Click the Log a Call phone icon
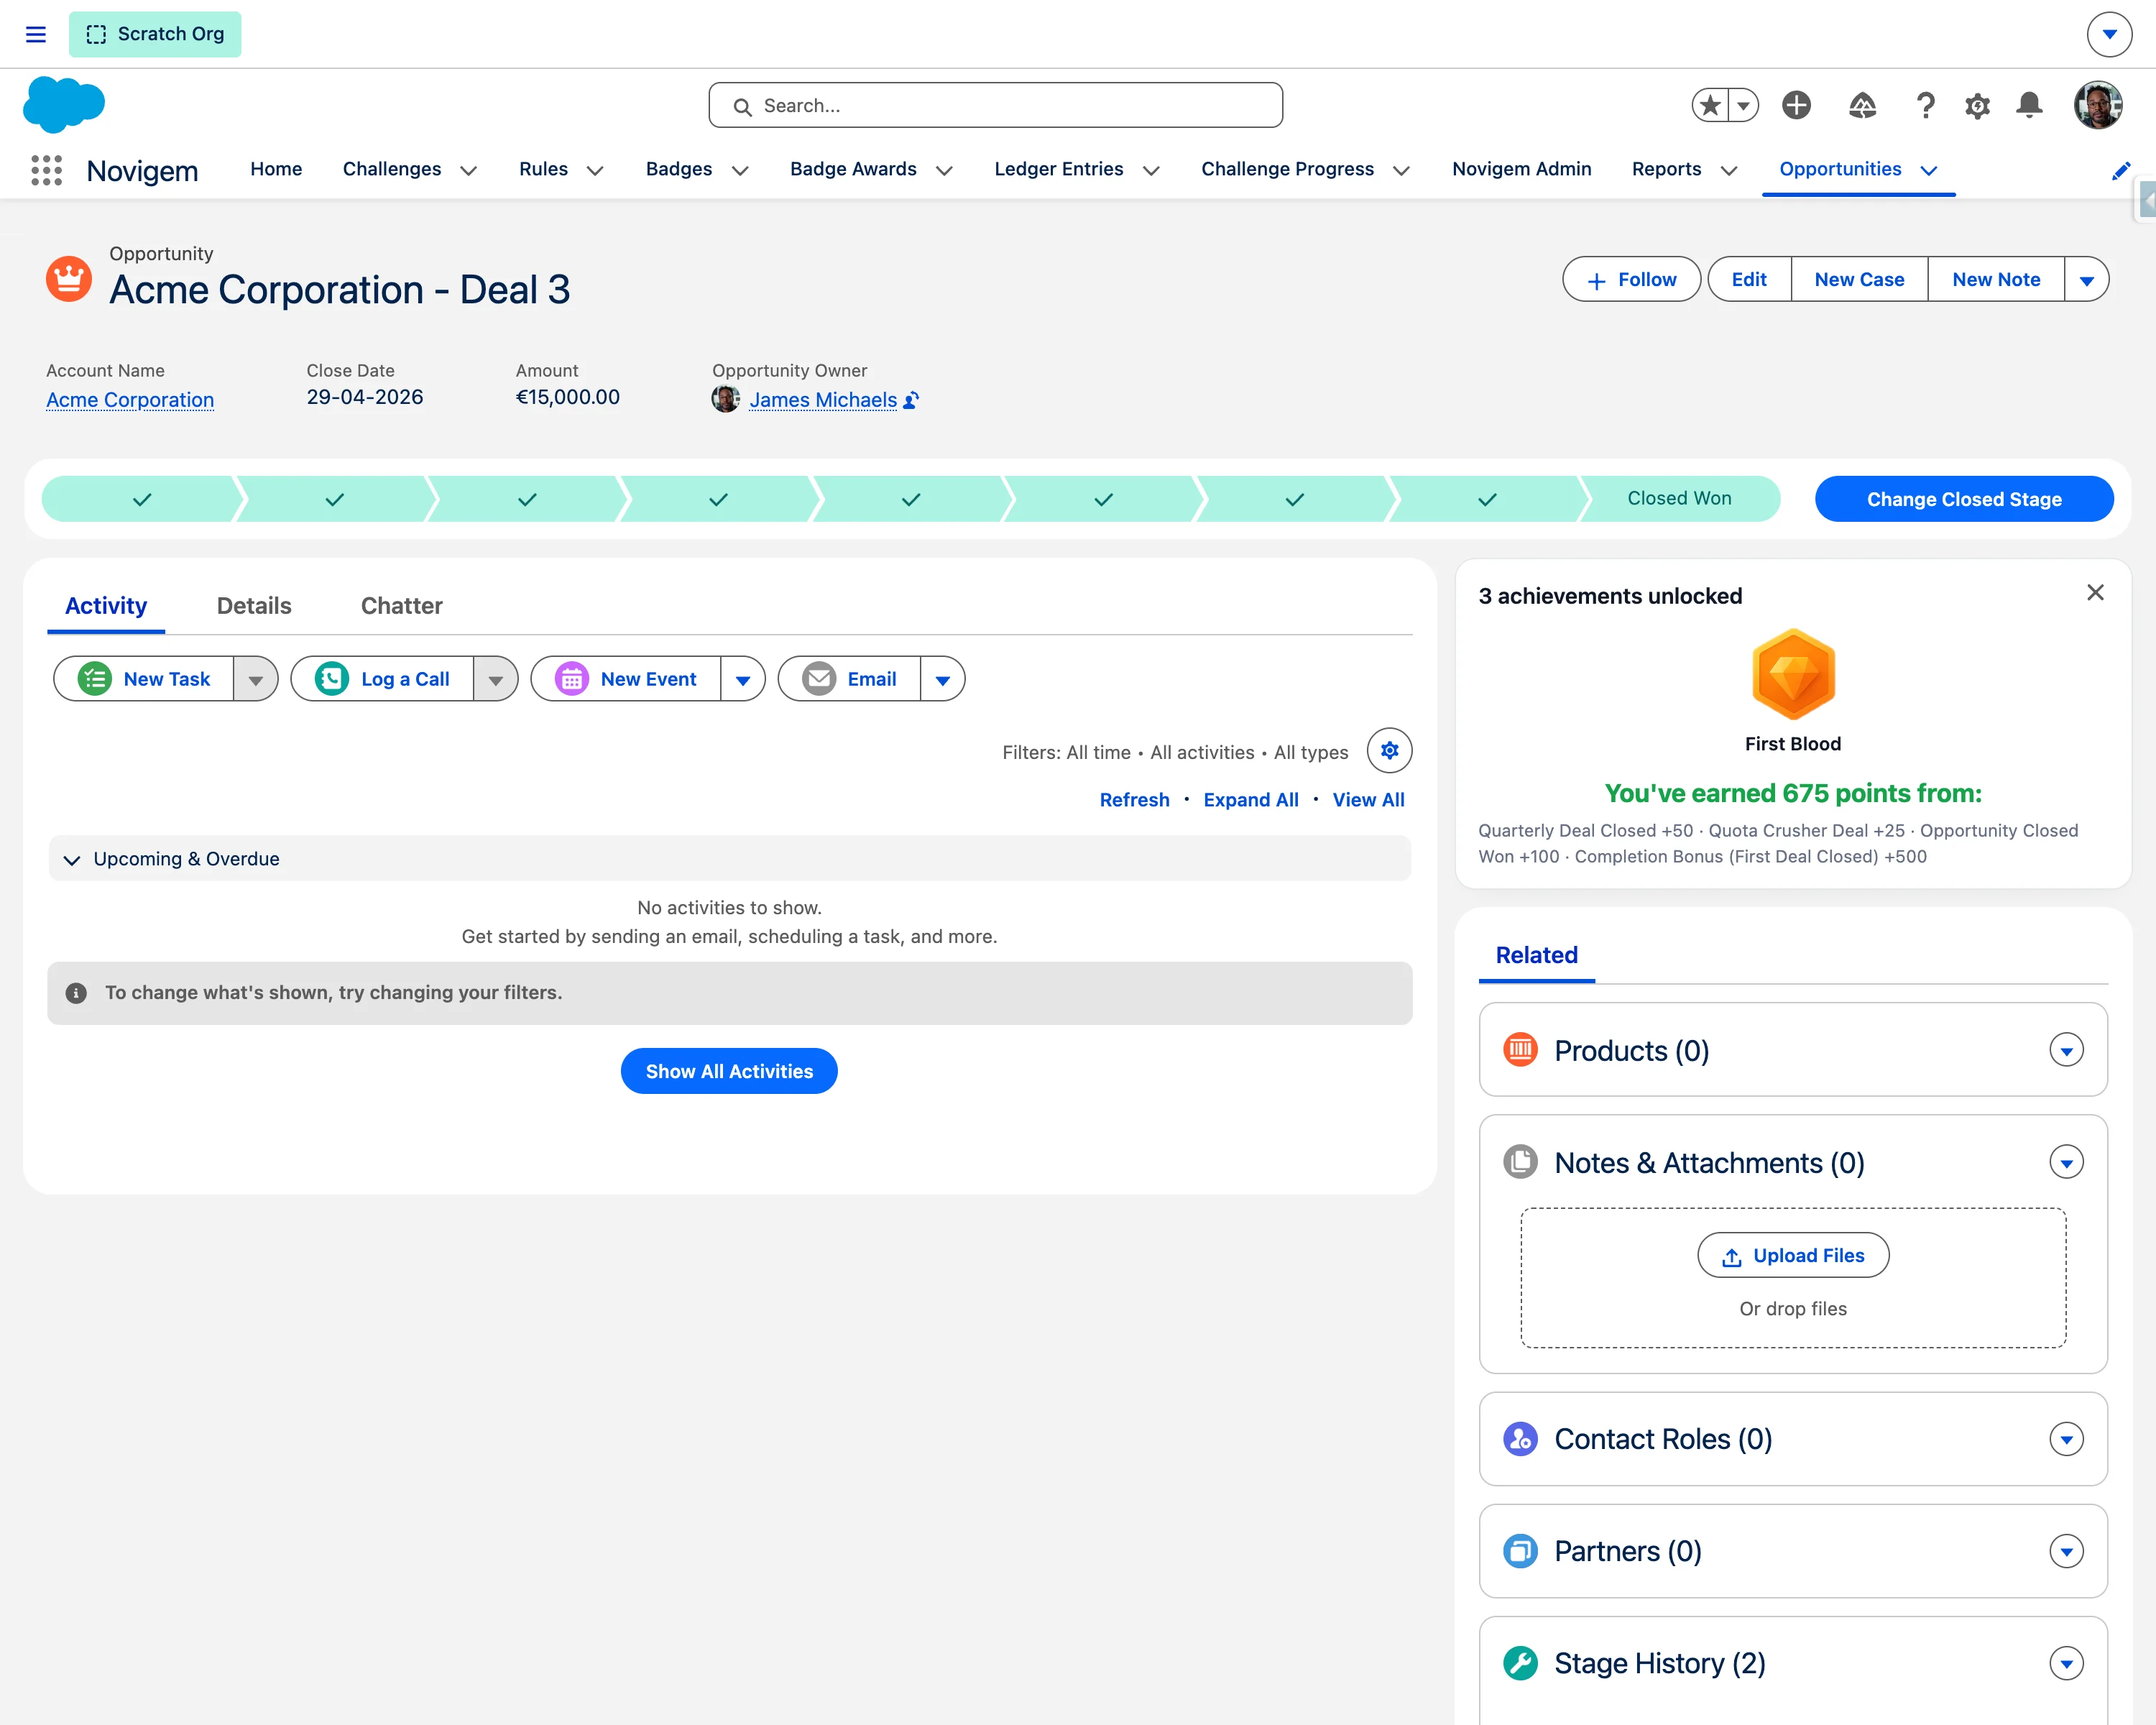This screenshot has width=2156, height=1725. [x=332, y=679]
